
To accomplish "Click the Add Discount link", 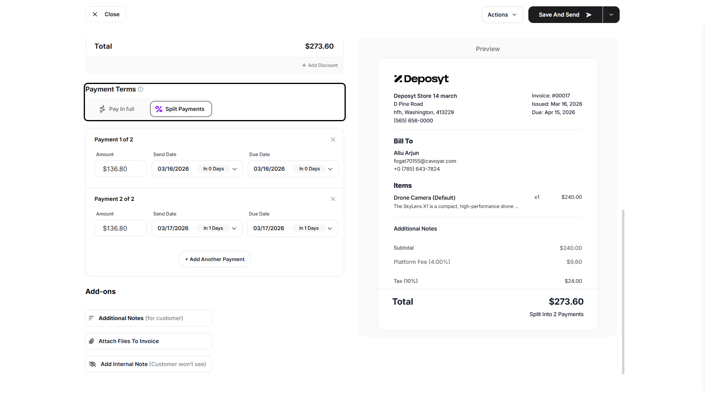I will tap(320, 65).
